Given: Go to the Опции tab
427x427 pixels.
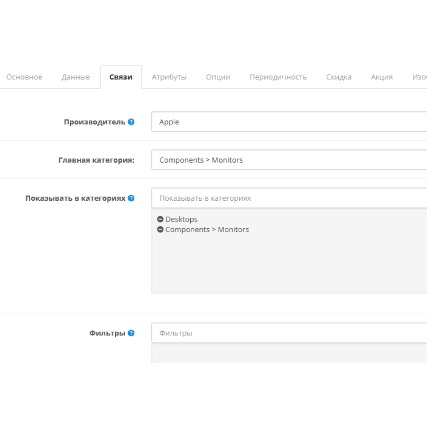Looking at the screenshot, I should point(218,77).
